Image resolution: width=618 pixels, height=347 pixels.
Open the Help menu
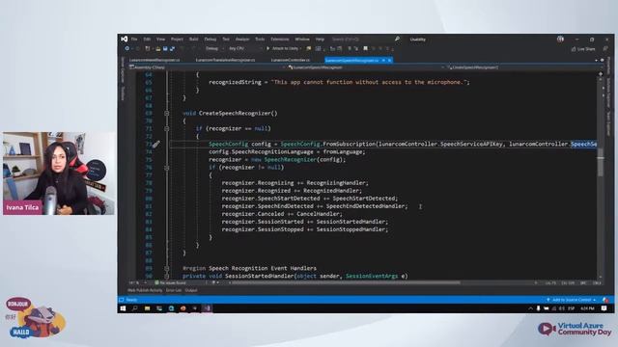point(320,40)
